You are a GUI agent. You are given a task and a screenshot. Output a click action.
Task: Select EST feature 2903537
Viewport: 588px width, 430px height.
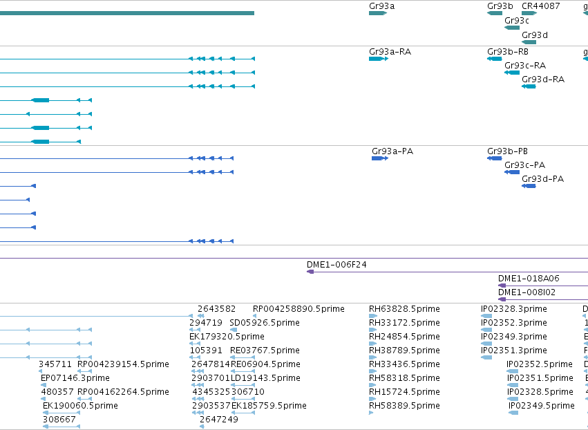(198, 413)
